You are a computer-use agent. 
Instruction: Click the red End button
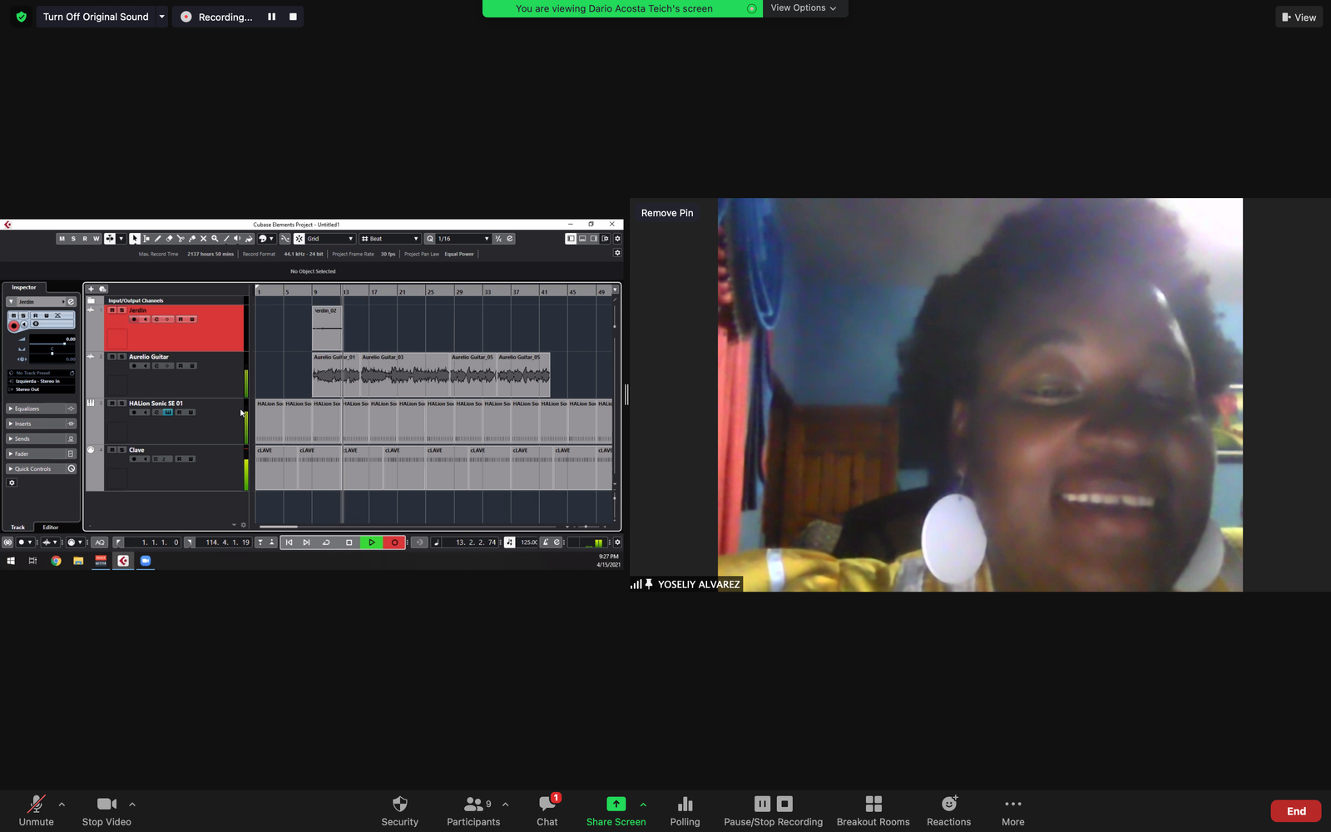point(1295,811)
